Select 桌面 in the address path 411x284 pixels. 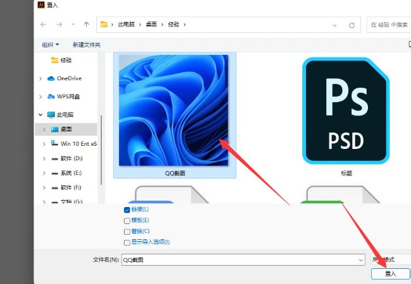click(151, 25)
